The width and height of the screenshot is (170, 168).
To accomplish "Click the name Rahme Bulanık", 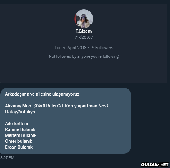I will click(x=20, y=129).
